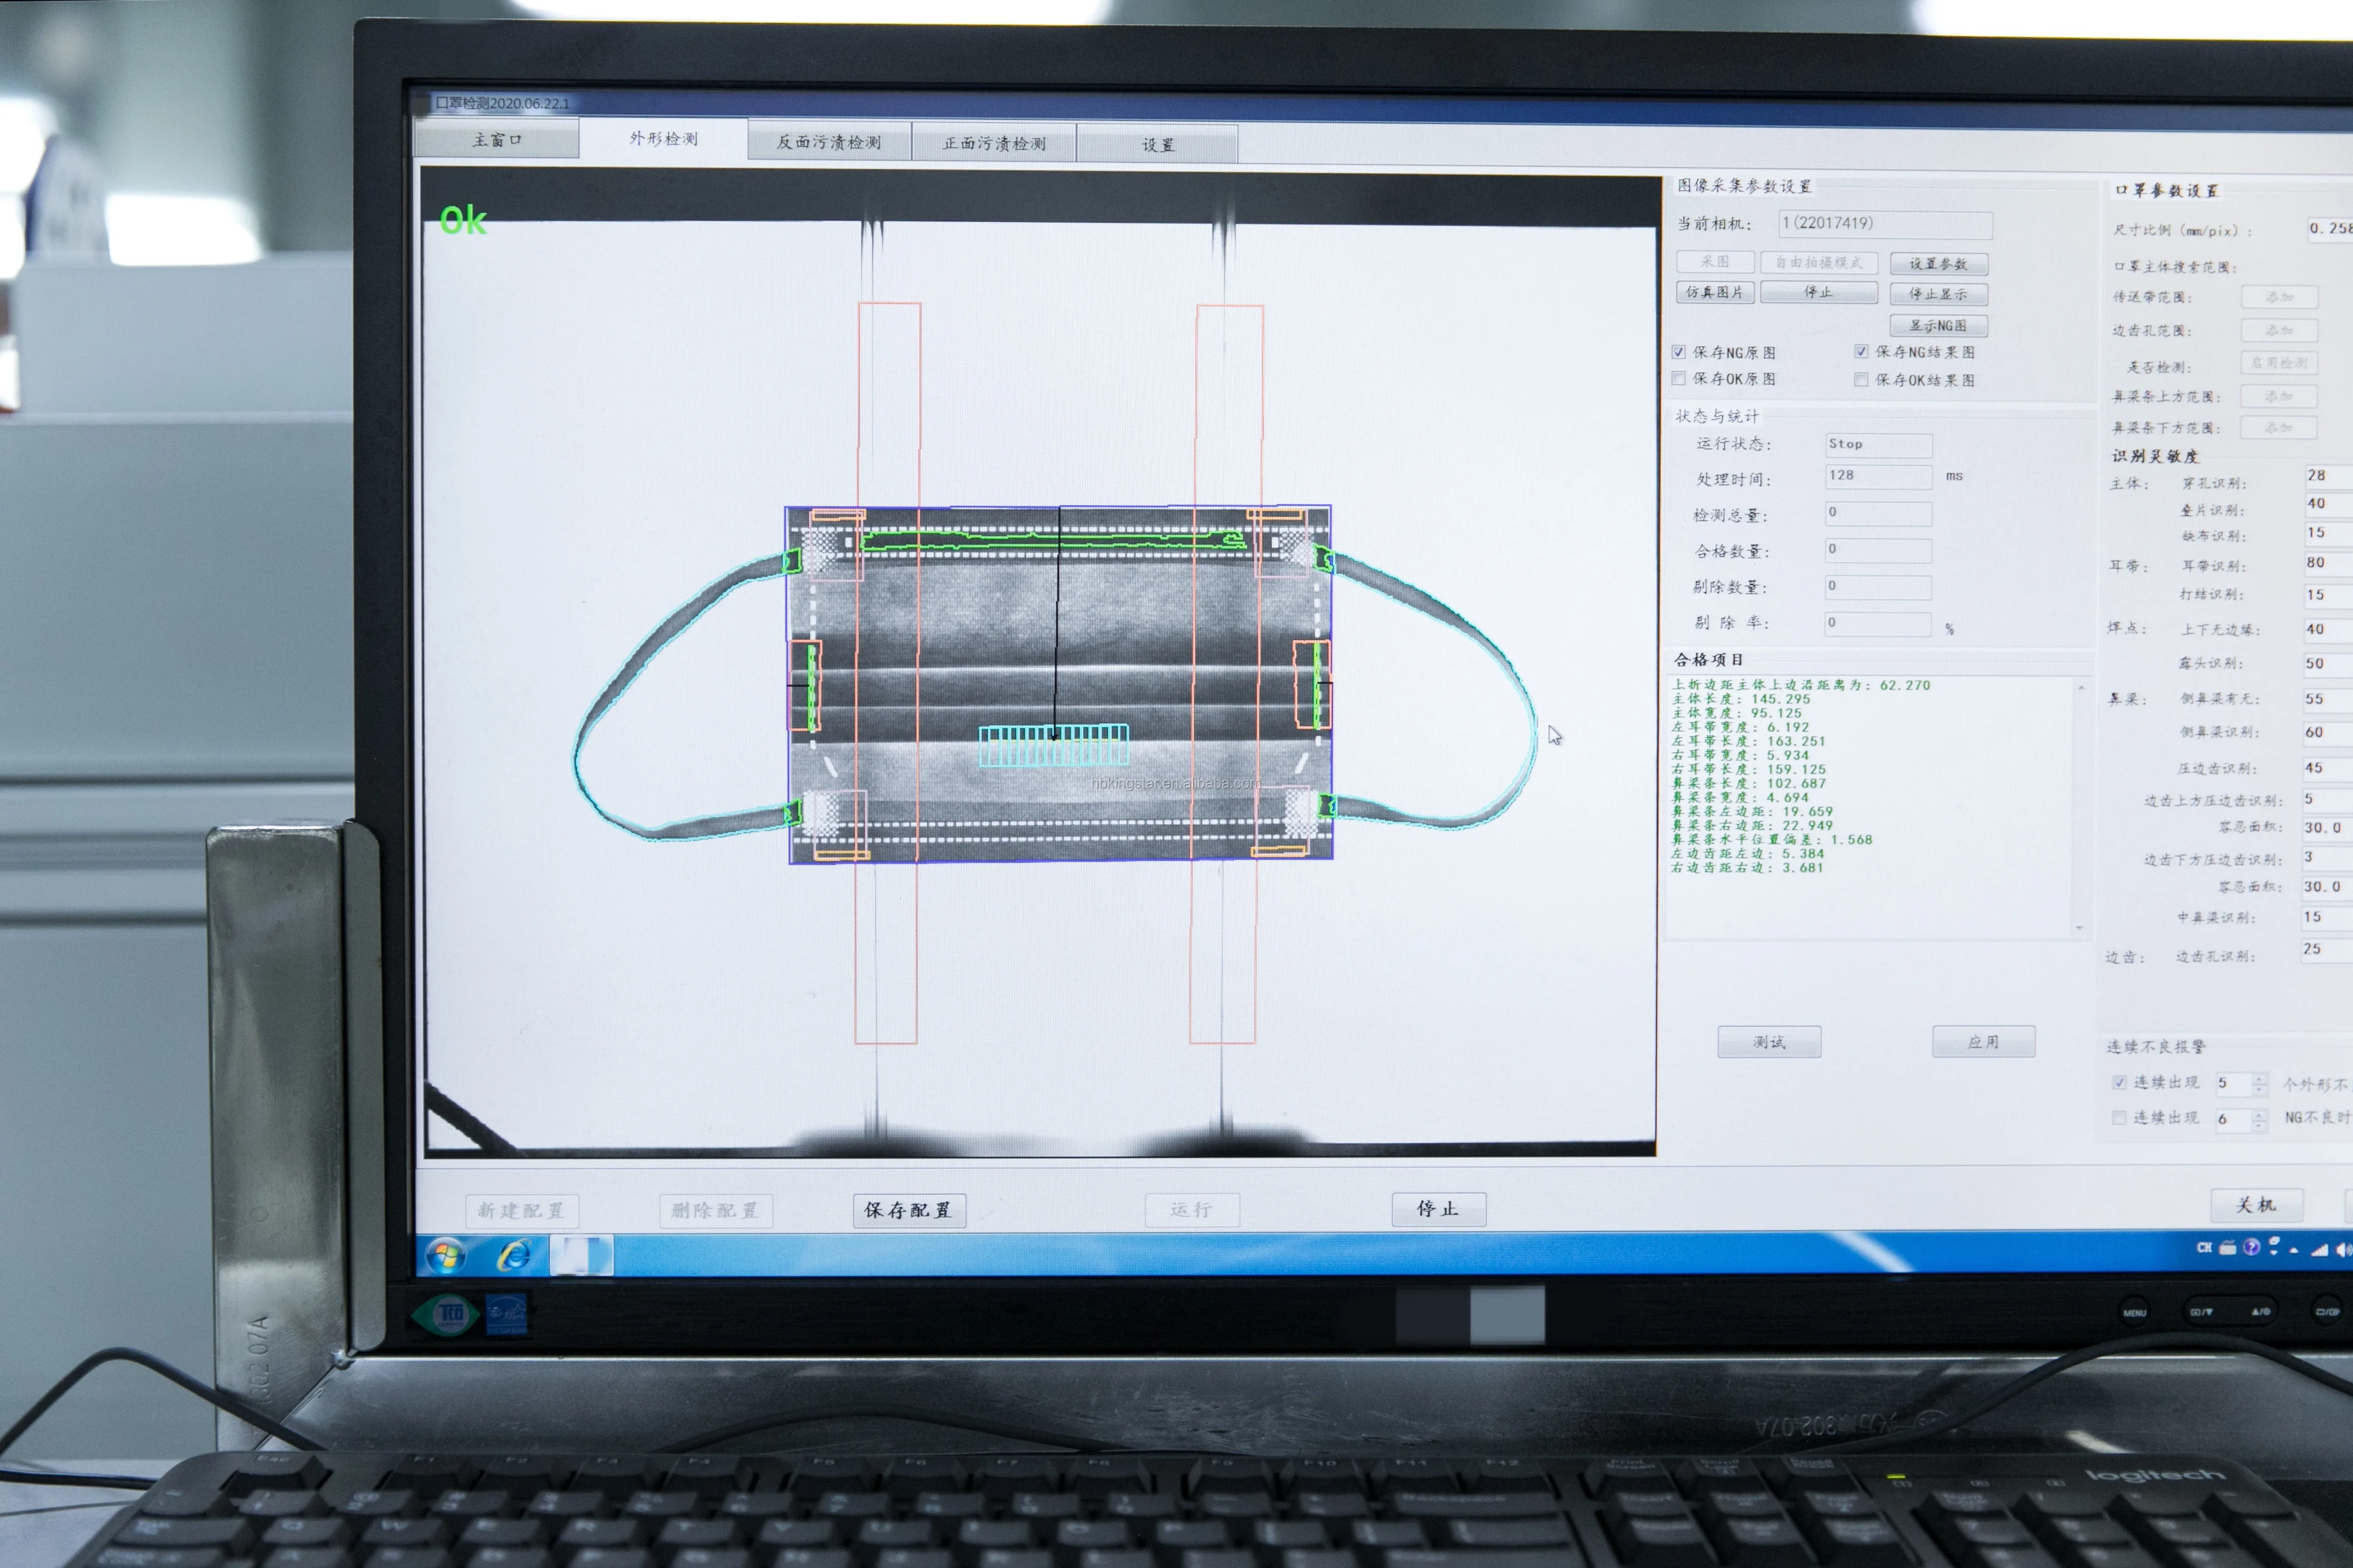Enable 保存OK结果图 checkbox
2353x1568 pixels.
click(x=1861, y=380)
